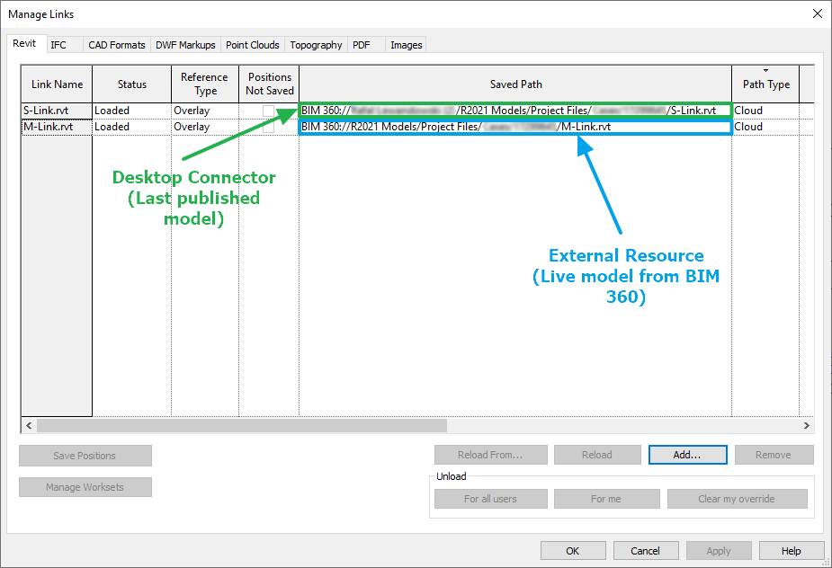Switch to the PDF tab

(x=361, y=44)
